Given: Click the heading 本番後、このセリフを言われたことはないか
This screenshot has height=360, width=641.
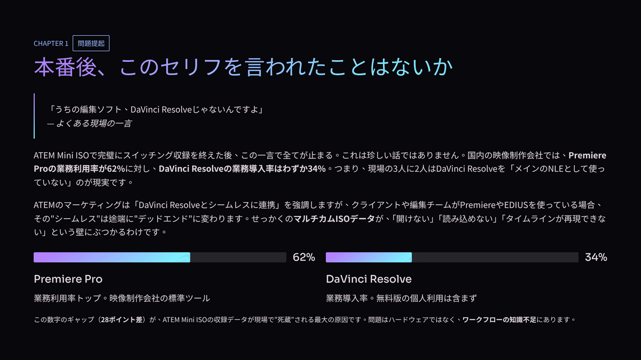Looking at the screenshot, I should pos(244,68).
